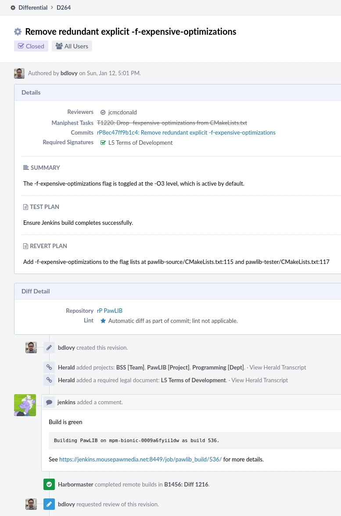Screen dimensions: 341x516
Task: Click the Closed status tag
Action: coord(31,46)
